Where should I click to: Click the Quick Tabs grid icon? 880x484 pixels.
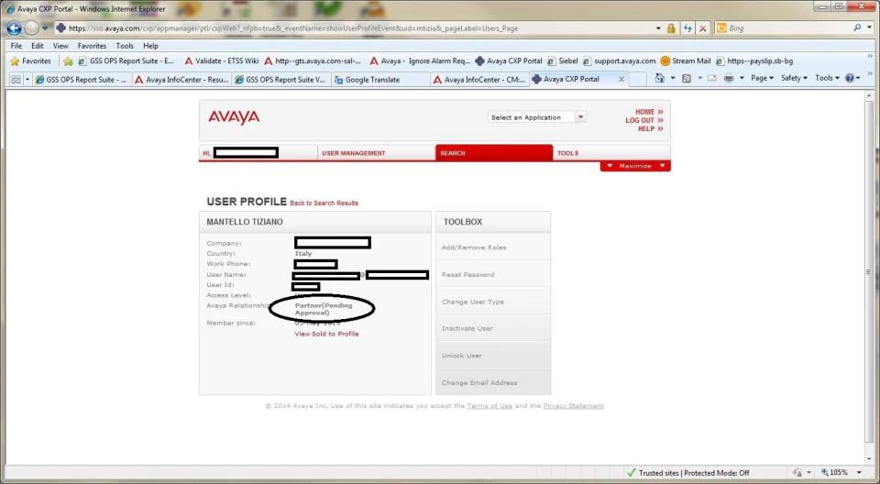pos(16,79)
